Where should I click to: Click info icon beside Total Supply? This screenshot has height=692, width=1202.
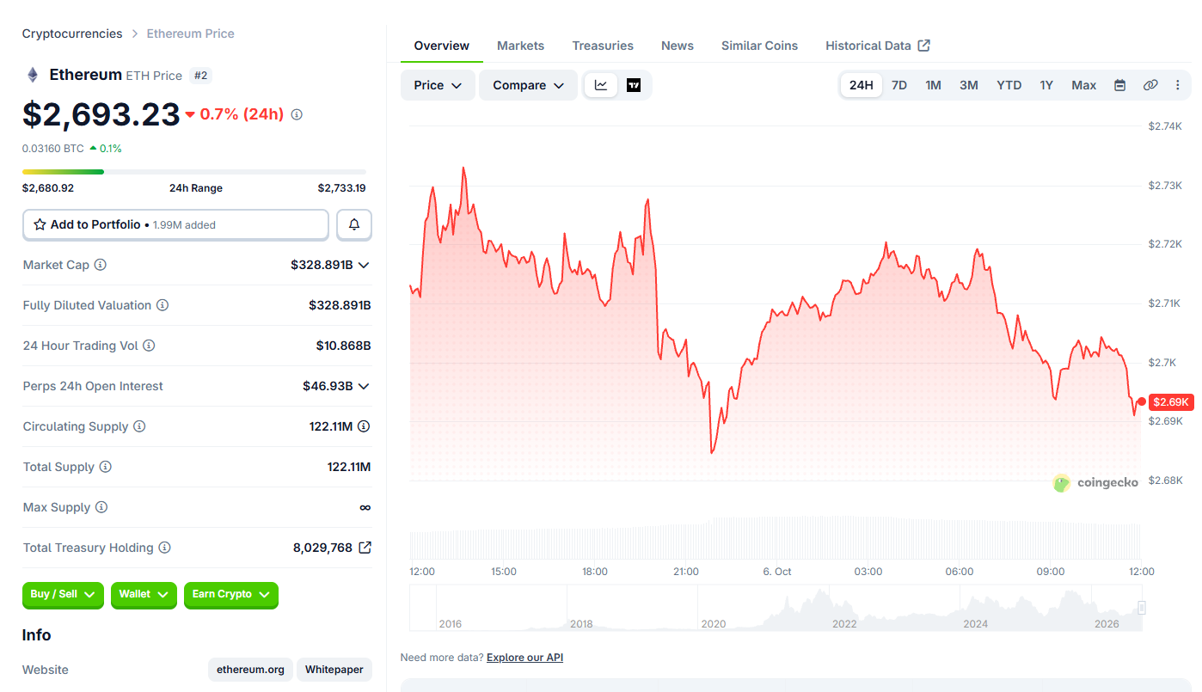click(106, 467)
